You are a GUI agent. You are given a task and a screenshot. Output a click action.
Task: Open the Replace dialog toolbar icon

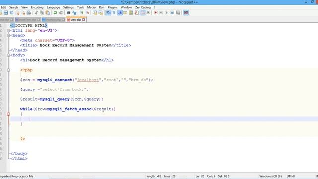pos(74,13)
